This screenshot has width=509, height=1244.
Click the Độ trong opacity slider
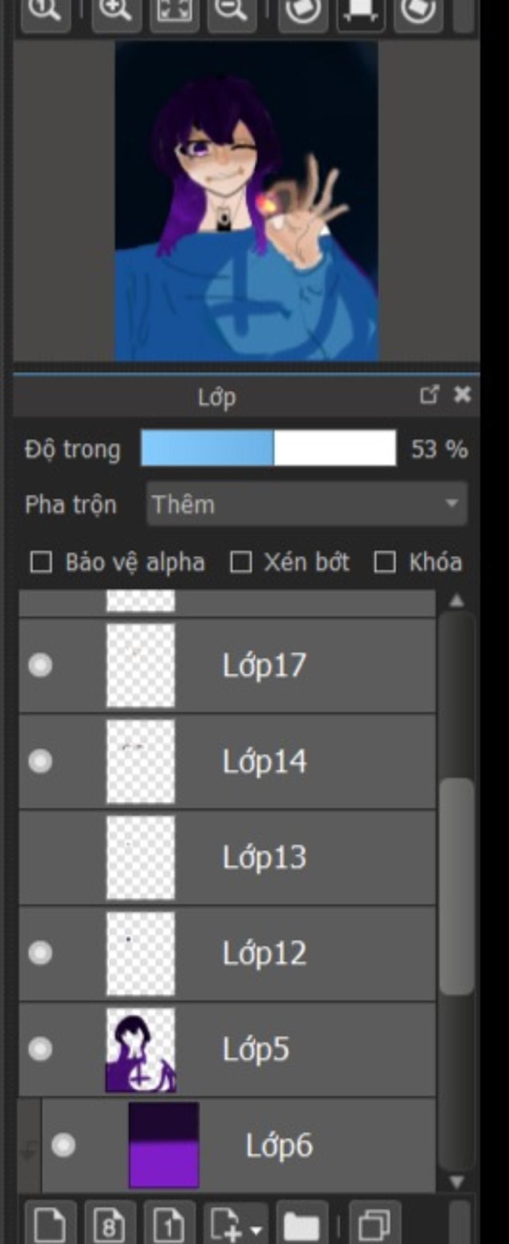269,449
